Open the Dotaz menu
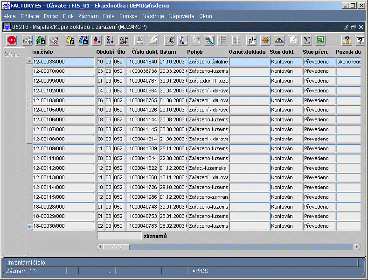Viewport: 368px width, 280px height. [x=51, y=16]
